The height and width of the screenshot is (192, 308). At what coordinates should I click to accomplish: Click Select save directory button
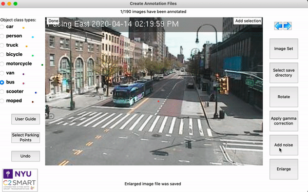pyautogui.click(x=284, y=73)
